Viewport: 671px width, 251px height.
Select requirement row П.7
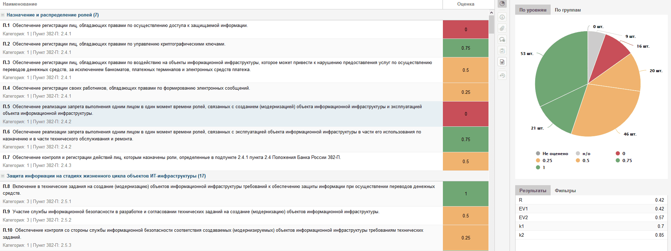(211, 161)
